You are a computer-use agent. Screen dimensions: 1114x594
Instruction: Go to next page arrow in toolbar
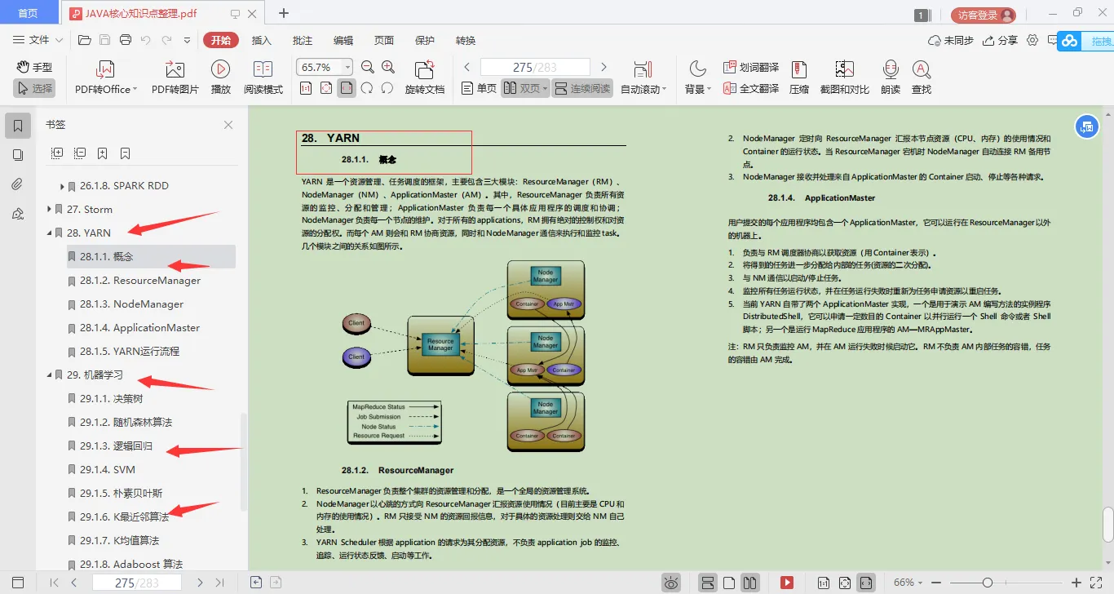[603, 67]
